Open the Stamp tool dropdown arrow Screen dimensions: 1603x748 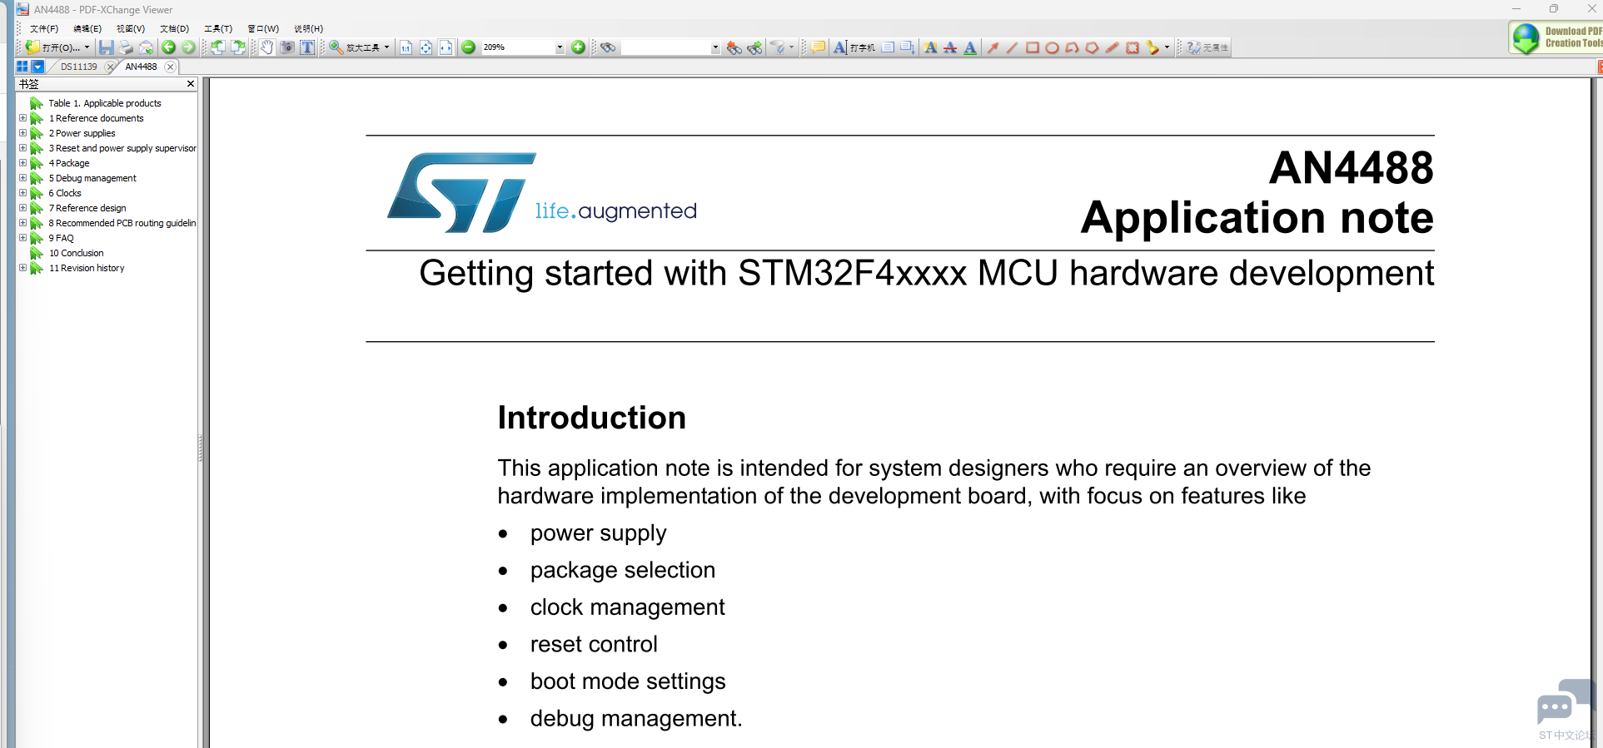[x=1167, y=47]
